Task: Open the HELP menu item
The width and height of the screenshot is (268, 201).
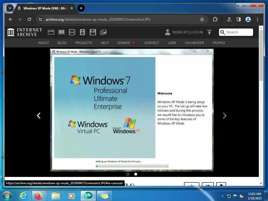Action: (105, 43)
